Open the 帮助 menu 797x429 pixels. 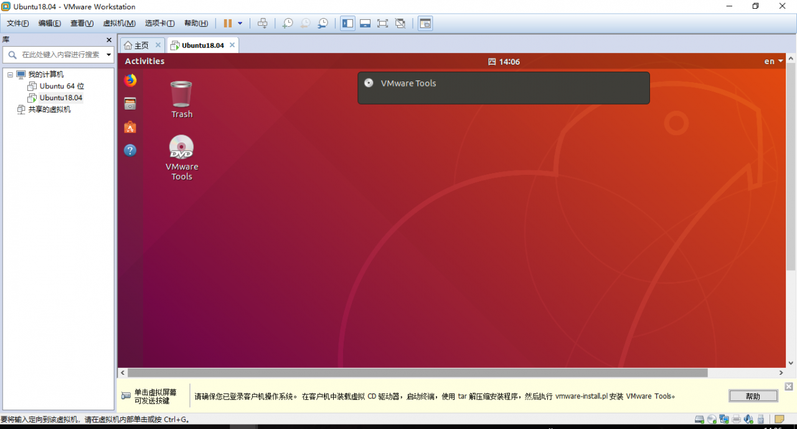click(x=196, y=24)
